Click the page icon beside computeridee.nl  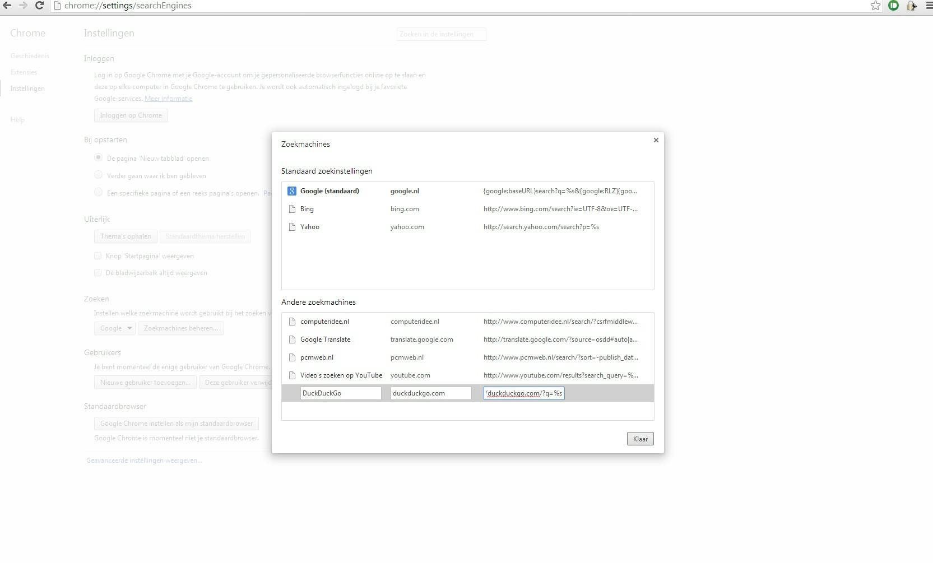click(292, 322)
